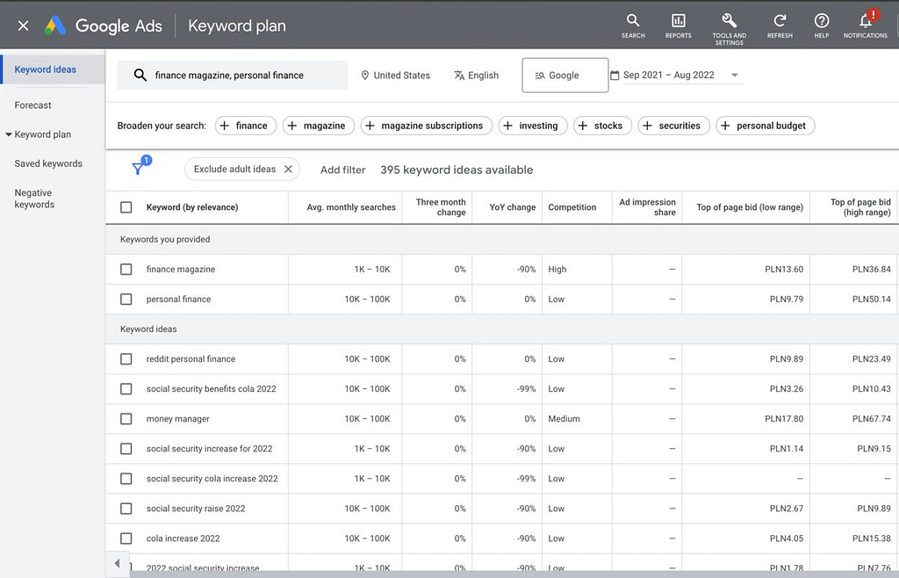The height and width of the screenshot is (578, 899).
Task: Select all keywords checkbox in header
Action: (126, 207)
